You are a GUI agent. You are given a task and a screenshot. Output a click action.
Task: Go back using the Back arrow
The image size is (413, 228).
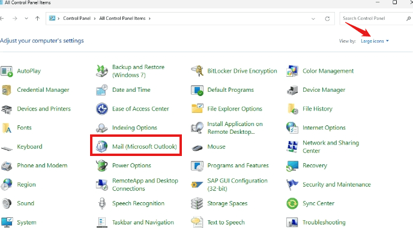coord(2,19)
